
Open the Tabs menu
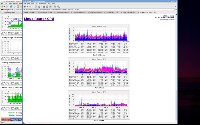click(x=49, y=3)
